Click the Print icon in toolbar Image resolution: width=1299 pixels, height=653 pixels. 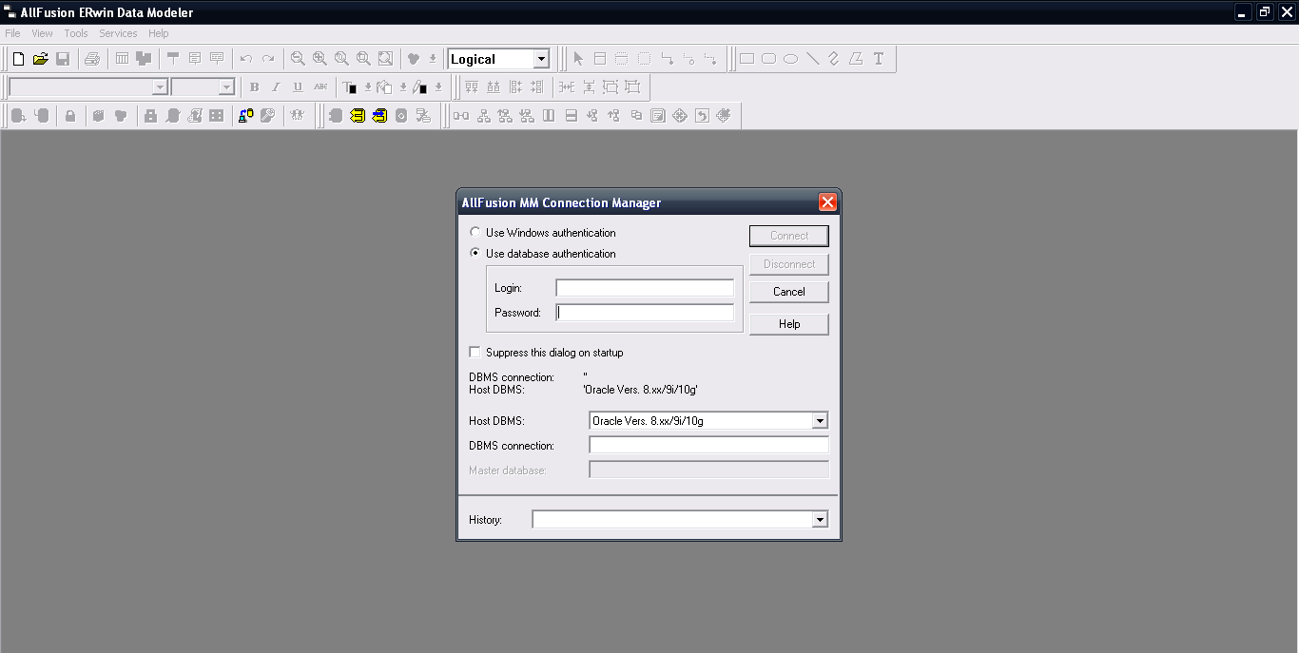[91, 59]
